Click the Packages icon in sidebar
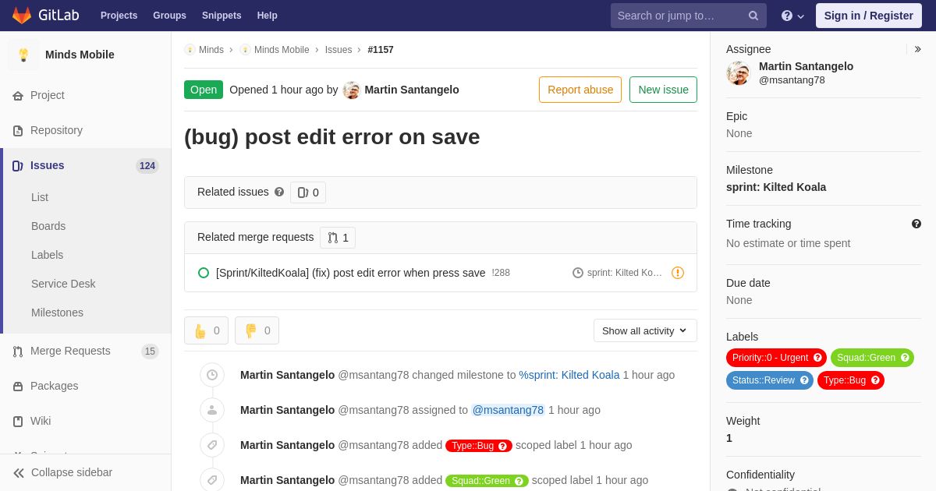Screen dimensions: 936x491 (x=18, y=387)
